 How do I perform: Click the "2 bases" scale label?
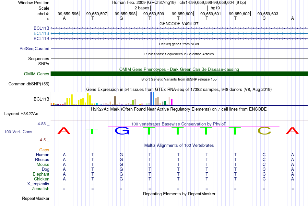coord(142,8)
